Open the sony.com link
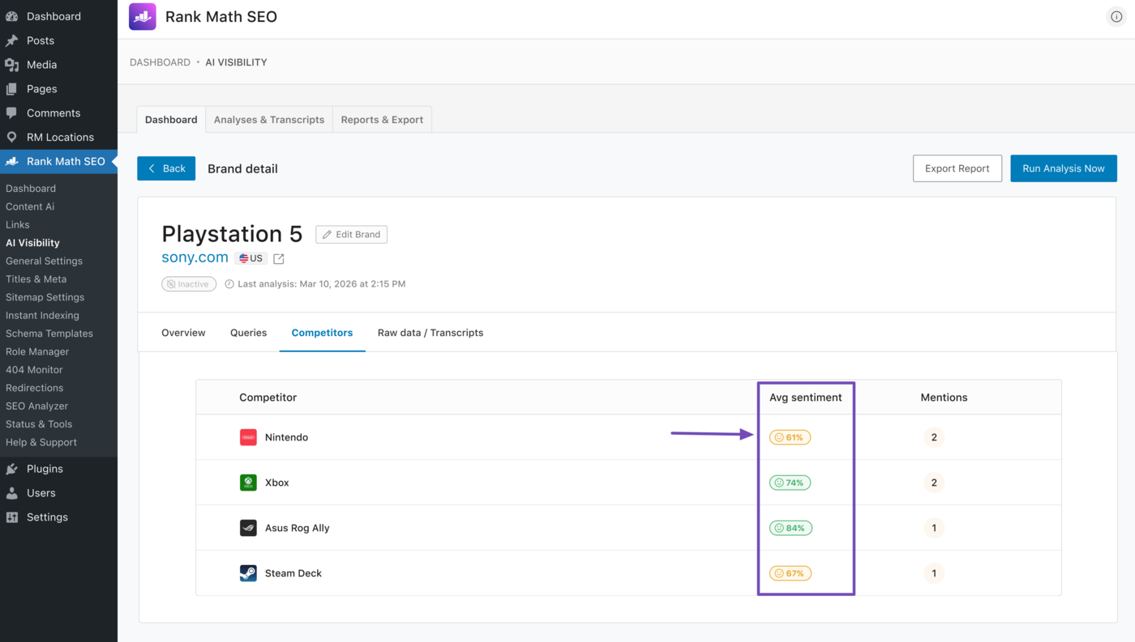Image resolution: width=1135 pixels, height=642 pixels. [195, 257]
